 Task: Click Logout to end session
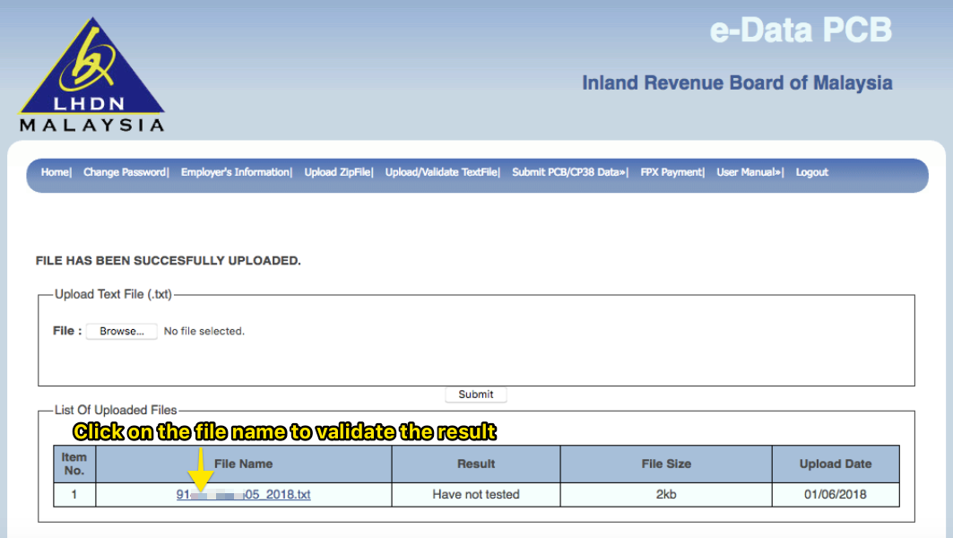810,172
